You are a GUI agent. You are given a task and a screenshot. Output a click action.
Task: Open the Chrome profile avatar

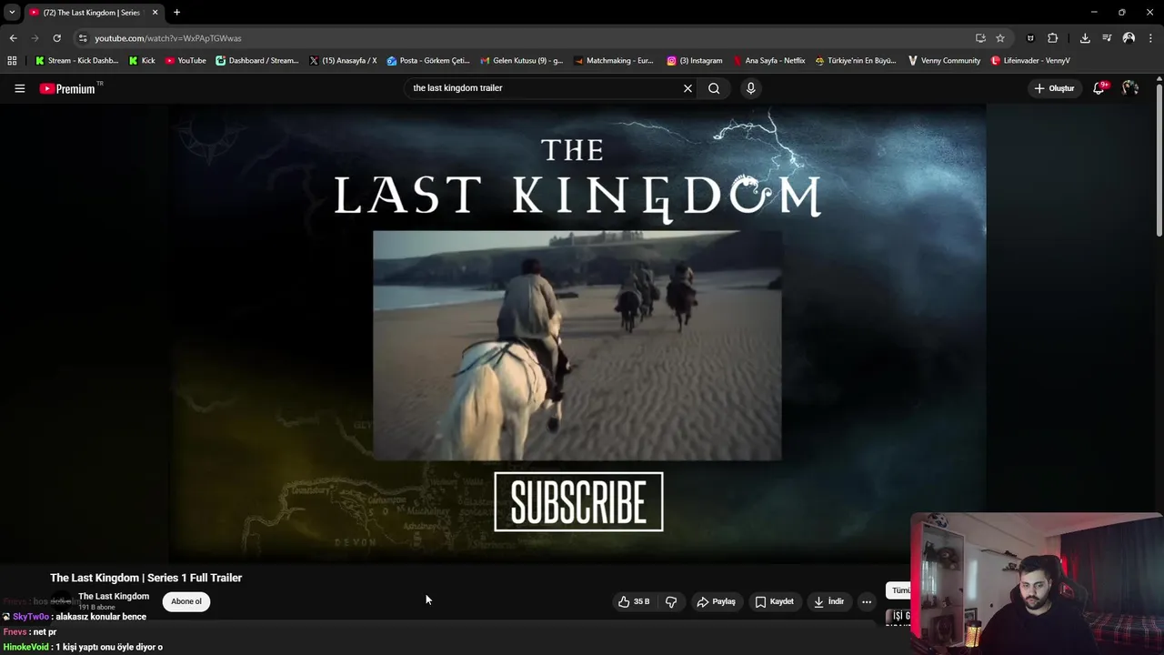click(x=1129, y=38)
